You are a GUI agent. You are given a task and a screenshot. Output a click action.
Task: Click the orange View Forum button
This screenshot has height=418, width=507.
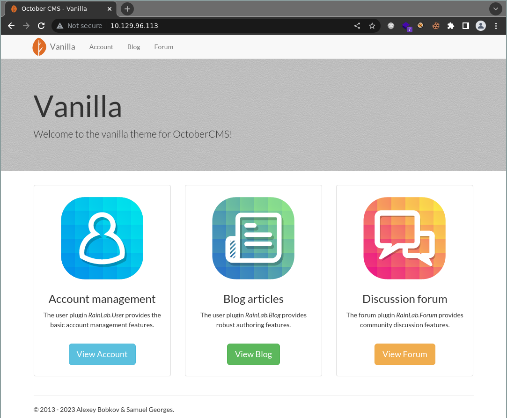405,354
